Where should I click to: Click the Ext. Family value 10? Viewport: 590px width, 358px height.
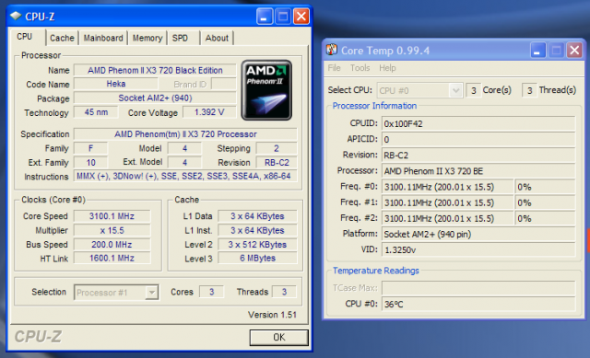click(x=90, y=162)
